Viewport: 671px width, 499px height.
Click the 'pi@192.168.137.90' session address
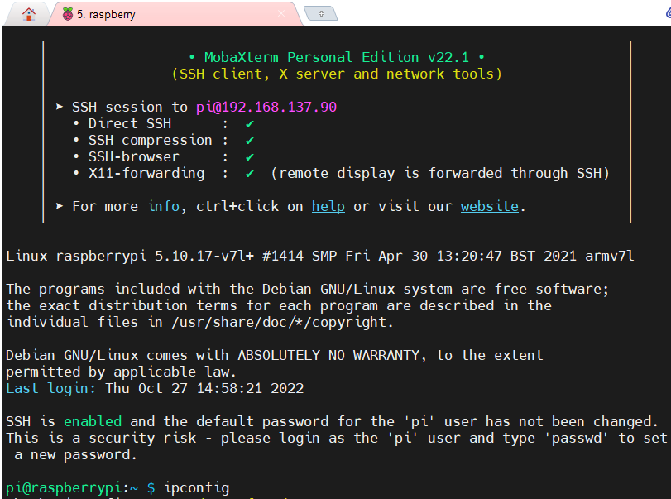tap(266, 107)
